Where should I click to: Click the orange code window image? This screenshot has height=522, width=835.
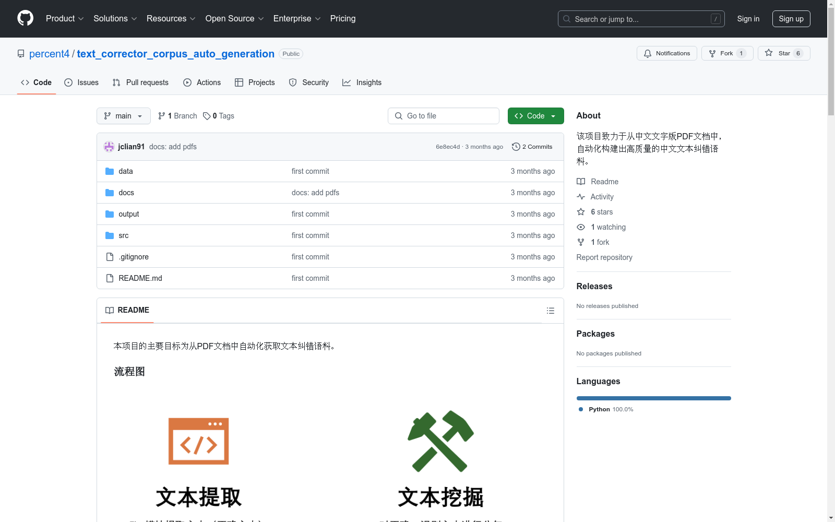click(198, 441)
